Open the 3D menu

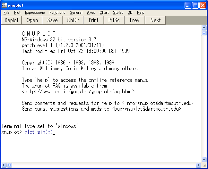pos(130,13)
